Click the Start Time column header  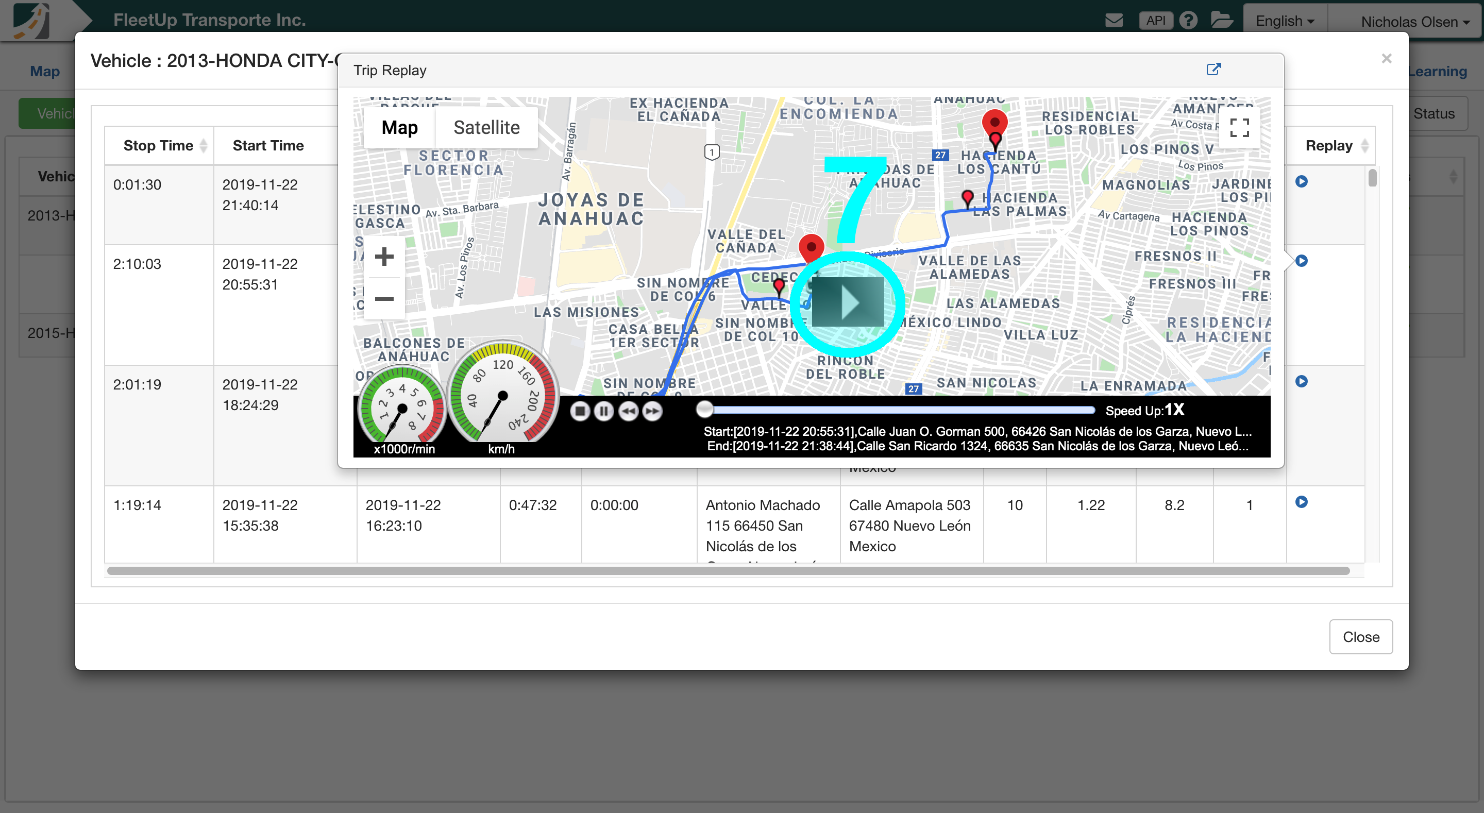tap(268, 146)
